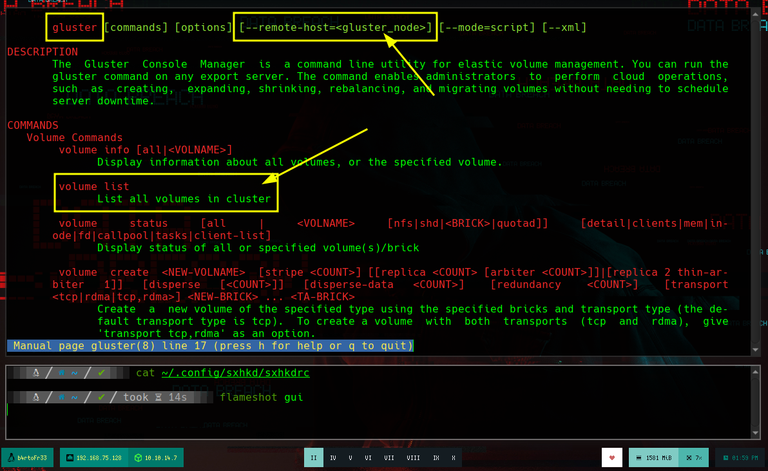This screenshot has width=768, height=471.
Task: Click the ~/.config/sxhkd/sxhkdrc path
Action: 236,372
